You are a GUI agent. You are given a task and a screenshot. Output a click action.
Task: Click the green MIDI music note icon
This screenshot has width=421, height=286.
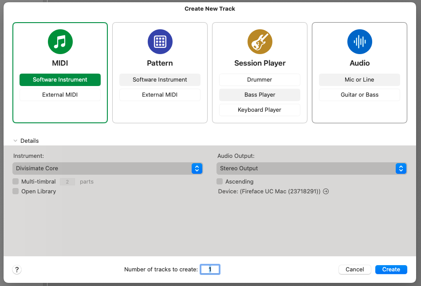pos(60,42)
